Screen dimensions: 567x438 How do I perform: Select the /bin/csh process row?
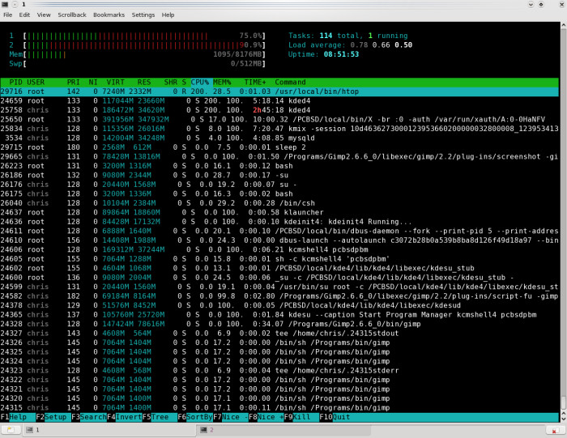click(x=279, y=203)
